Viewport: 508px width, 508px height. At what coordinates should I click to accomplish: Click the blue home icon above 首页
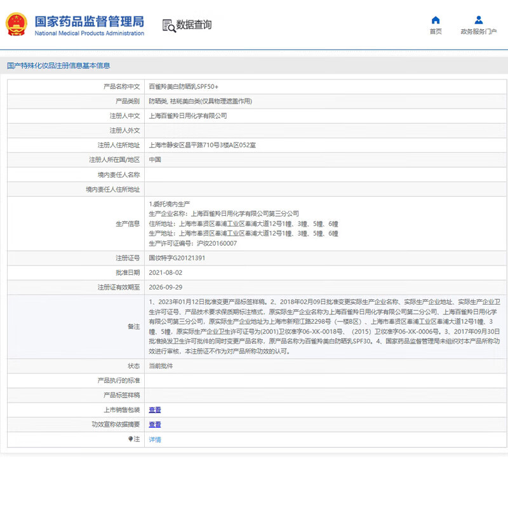pyautogui.click(x=436, y=18)
